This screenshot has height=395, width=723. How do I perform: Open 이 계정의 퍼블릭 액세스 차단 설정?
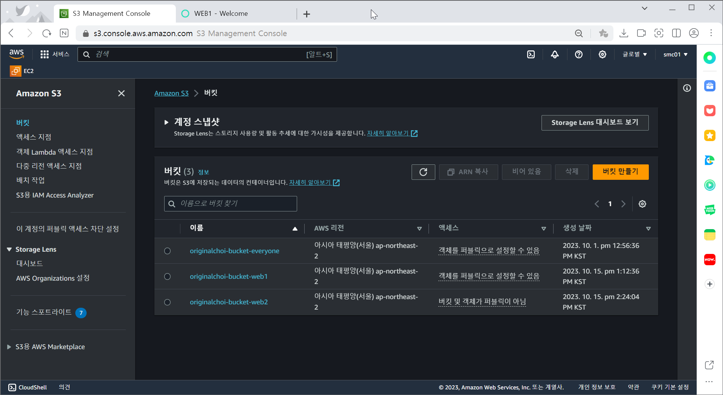pyautogui.click(x=67, y=229)
